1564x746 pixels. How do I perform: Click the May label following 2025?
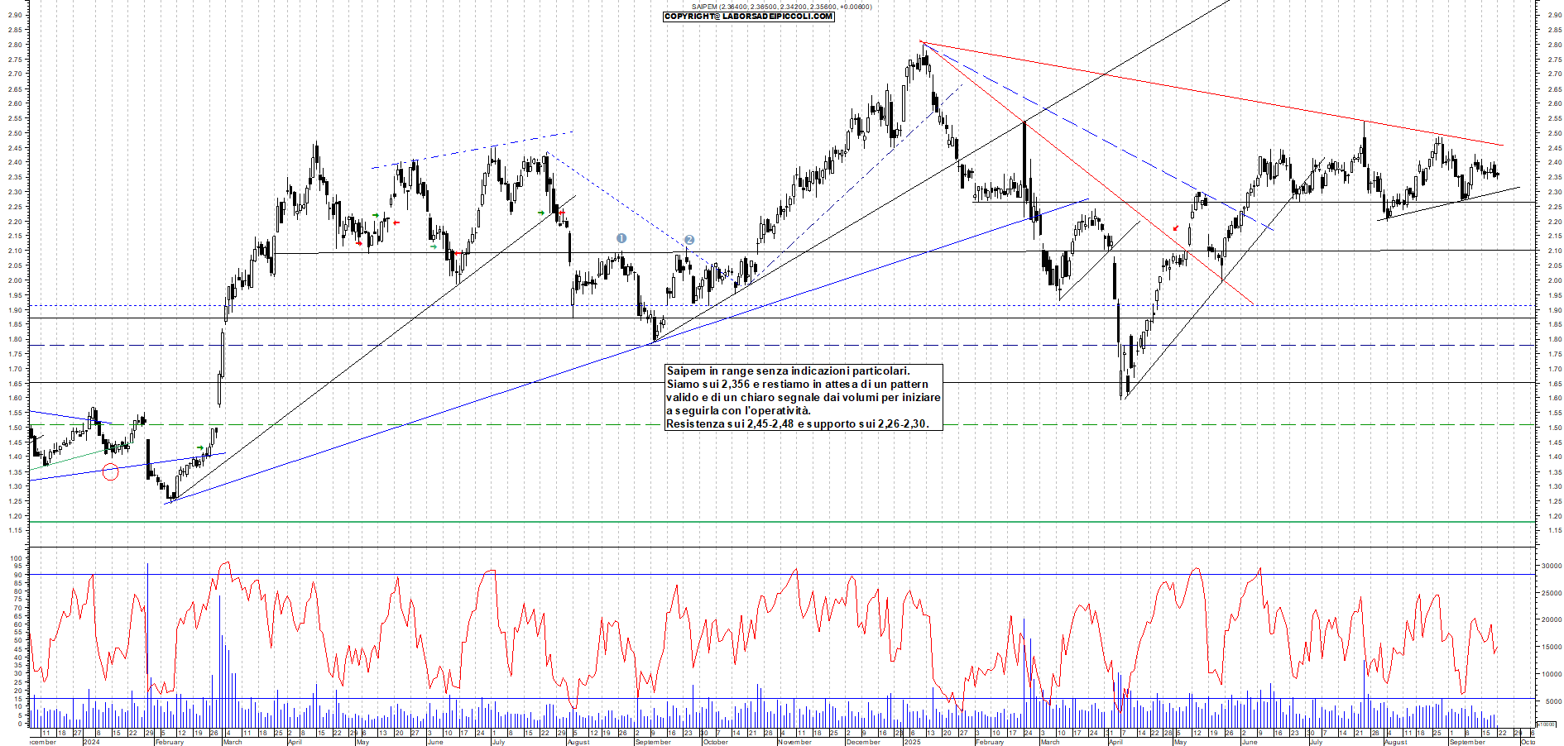1180,742
